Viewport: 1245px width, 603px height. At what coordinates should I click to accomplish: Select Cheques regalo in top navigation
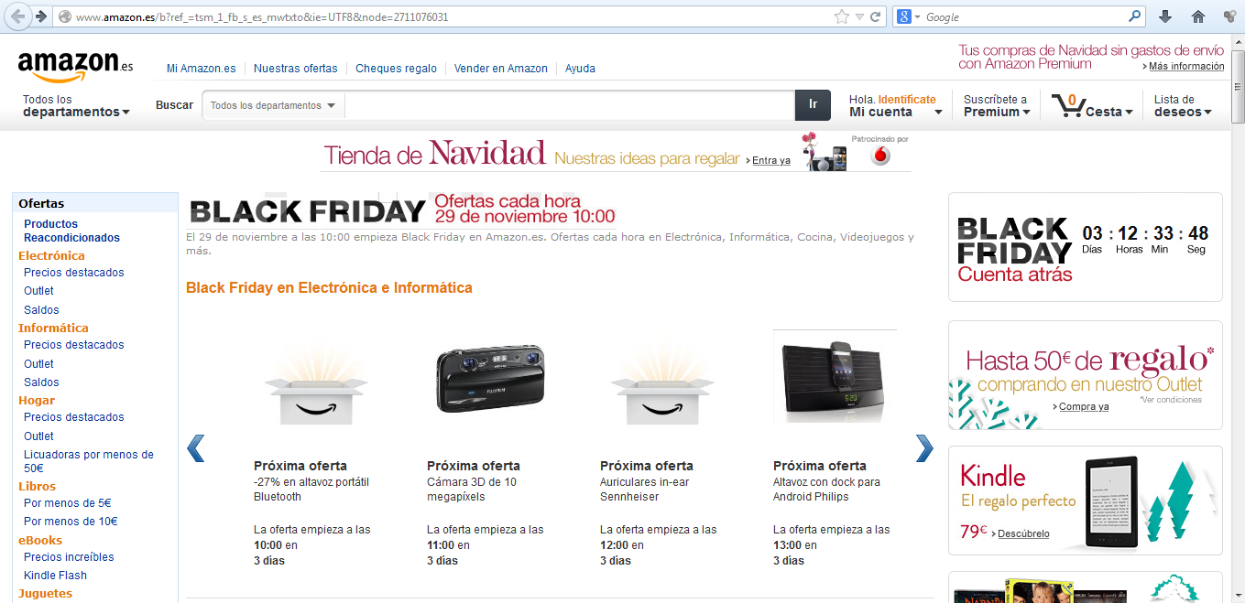pos(396,69)
